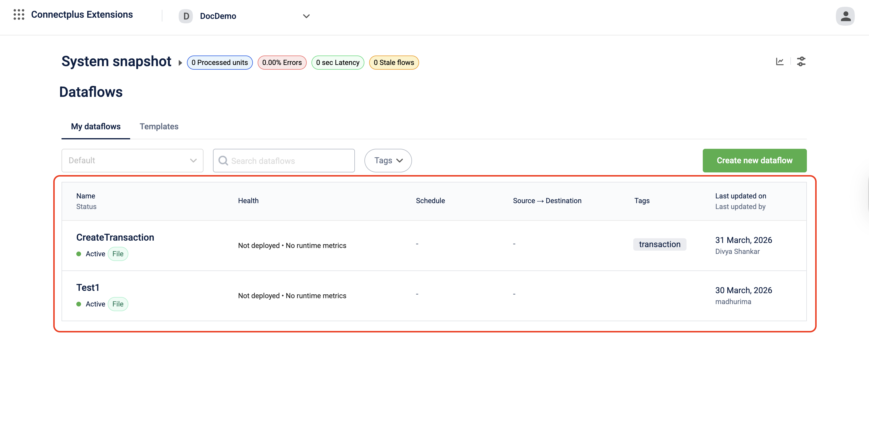
Task: Expand the Tags filter dropdown
Action: (388, 161)
